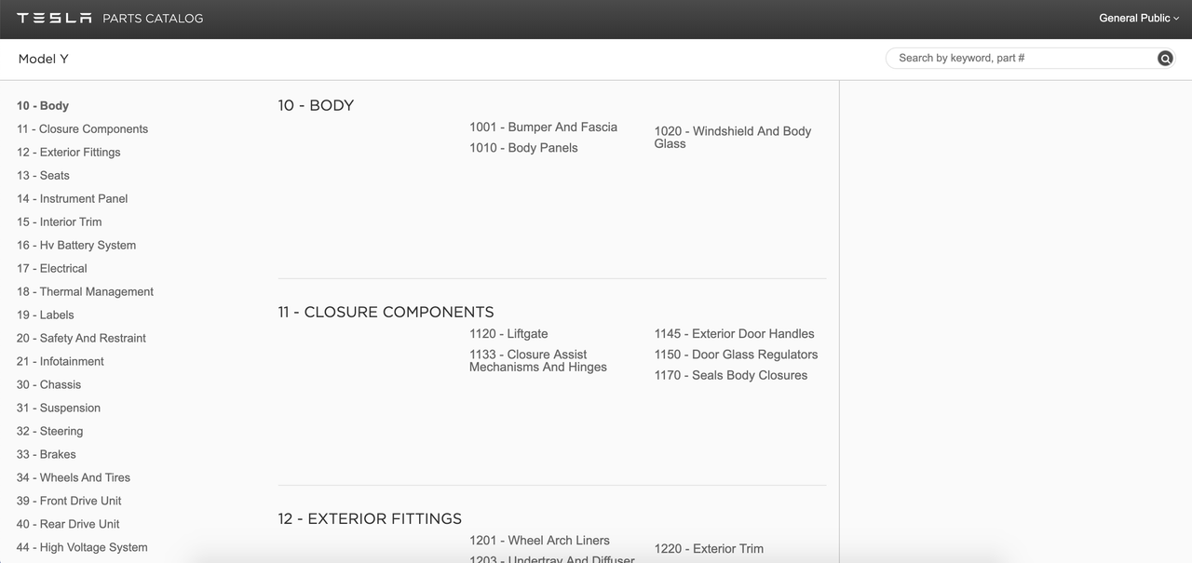Image resolution: width=1192 pixels, height=563 pixels.
Task: Click the 12 - EXTERIOR FITTINGS section heading
Action: (370, 519)
